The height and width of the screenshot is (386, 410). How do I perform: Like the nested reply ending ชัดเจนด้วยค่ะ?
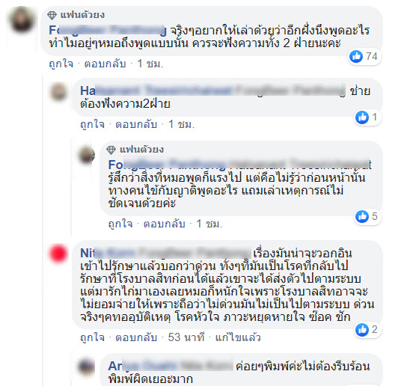(120, 224)
